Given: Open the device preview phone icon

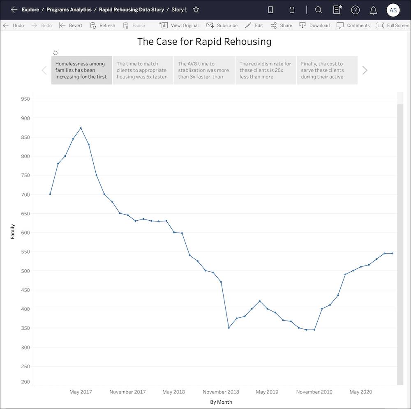Looking at the screenshot, I should tap(270, 10).
